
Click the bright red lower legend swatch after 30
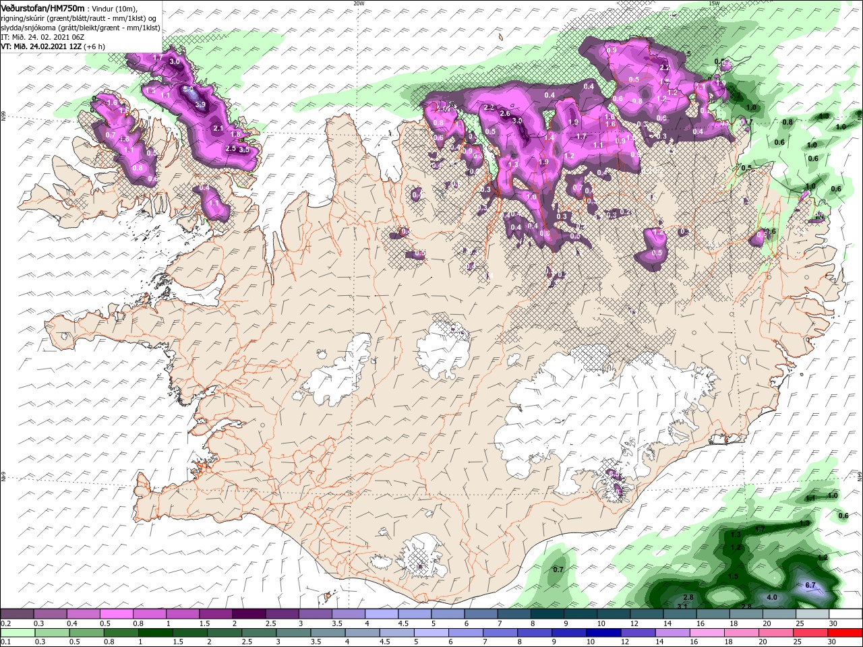(x=845, y=633)
